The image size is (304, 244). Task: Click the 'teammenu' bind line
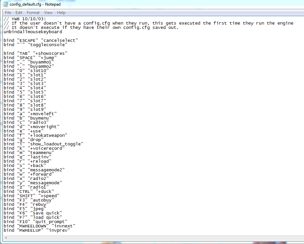[x=29, y=153]
